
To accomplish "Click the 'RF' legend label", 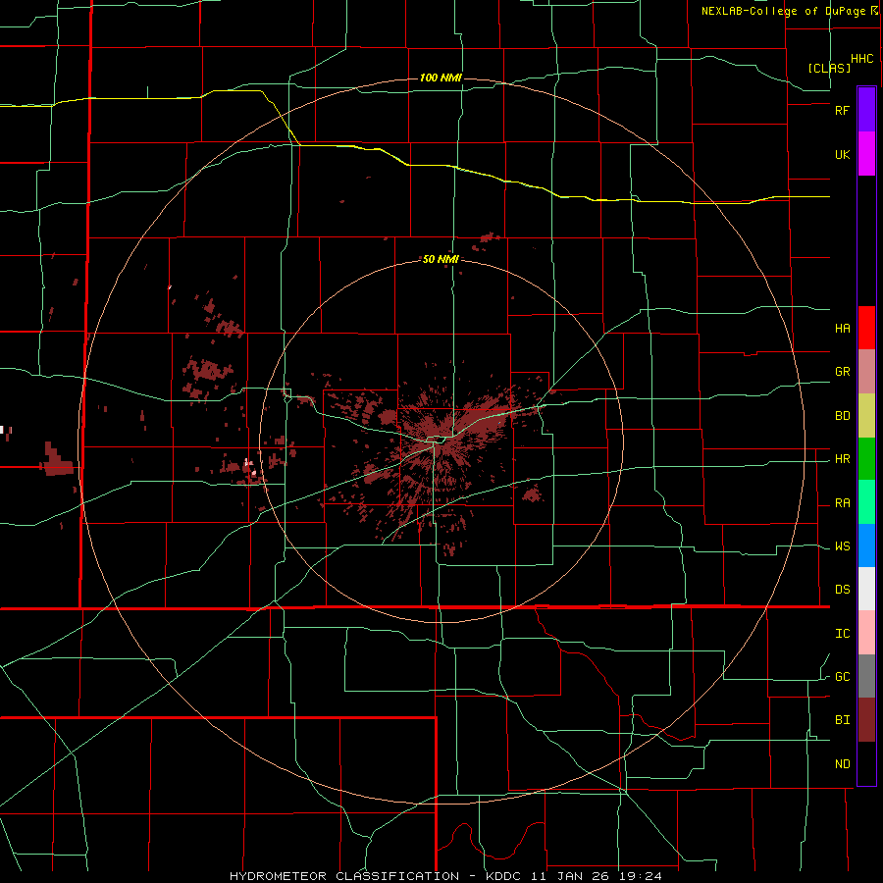I will click(842, 110).
